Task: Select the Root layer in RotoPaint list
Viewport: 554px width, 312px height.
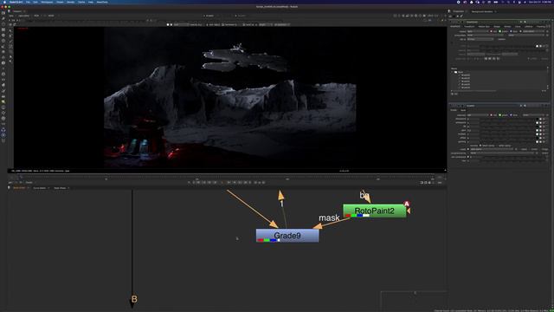Action: click(461, 72)
